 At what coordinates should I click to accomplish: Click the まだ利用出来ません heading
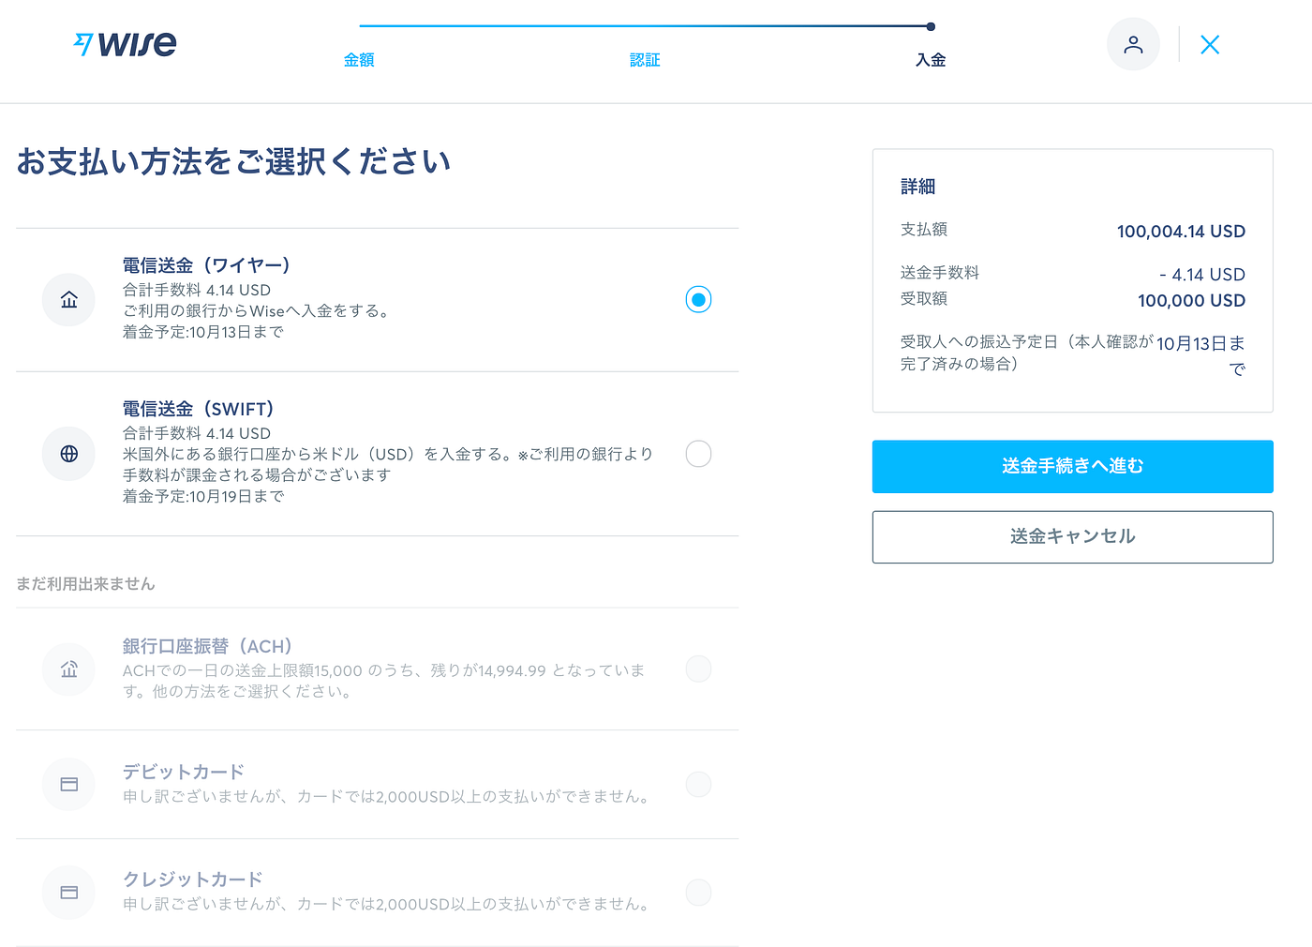(85, 584)
